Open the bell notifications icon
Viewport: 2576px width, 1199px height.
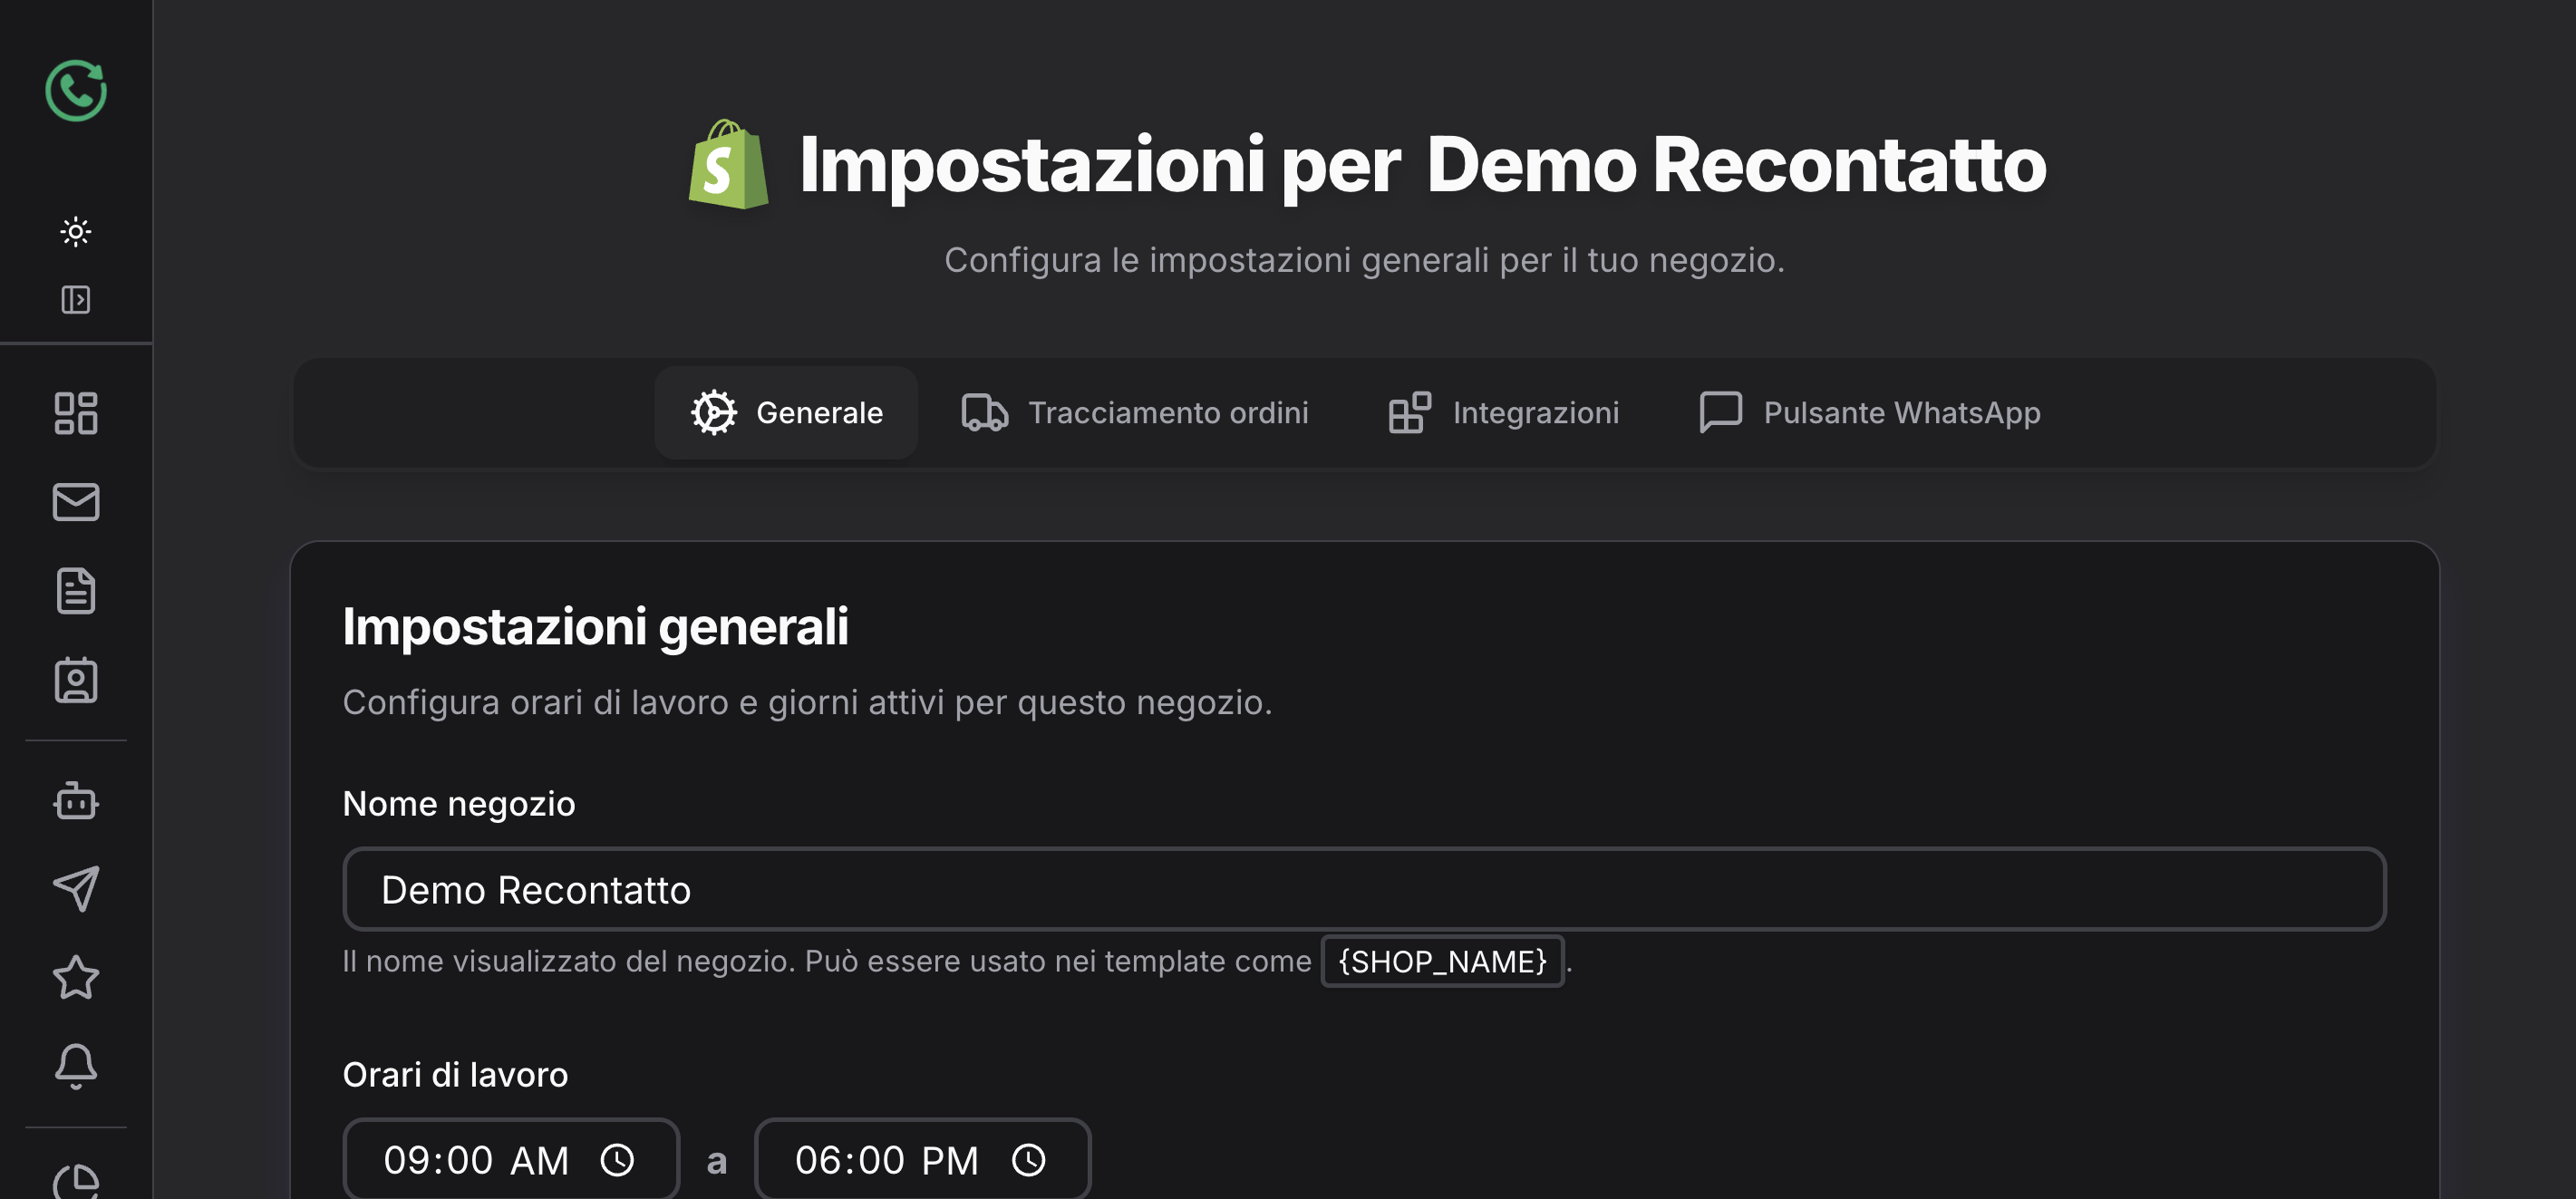coord(76,1067)
